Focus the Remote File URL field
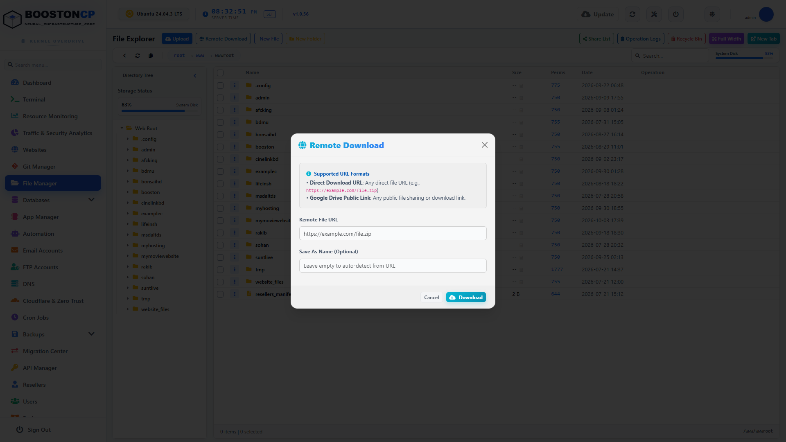Viewport: 786px width, 442px height. [393, 233]
